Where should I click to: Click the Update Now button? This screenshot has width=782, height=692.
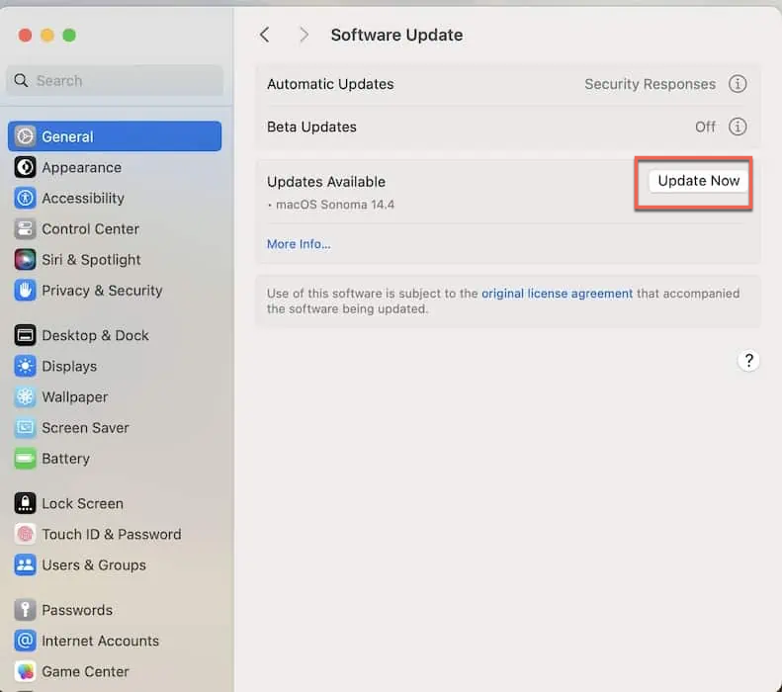coord(698,181)
